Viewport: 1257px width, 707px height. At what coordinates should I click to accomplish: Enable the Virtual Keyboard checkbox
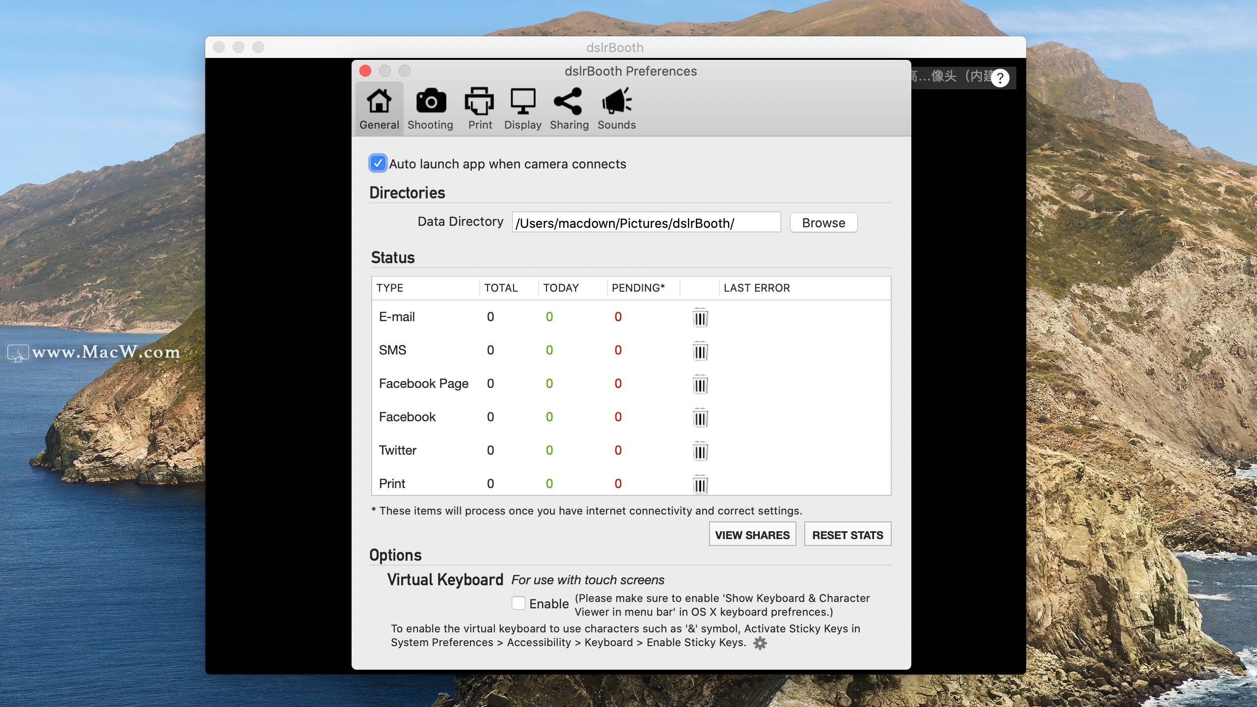tap(519, 603)
